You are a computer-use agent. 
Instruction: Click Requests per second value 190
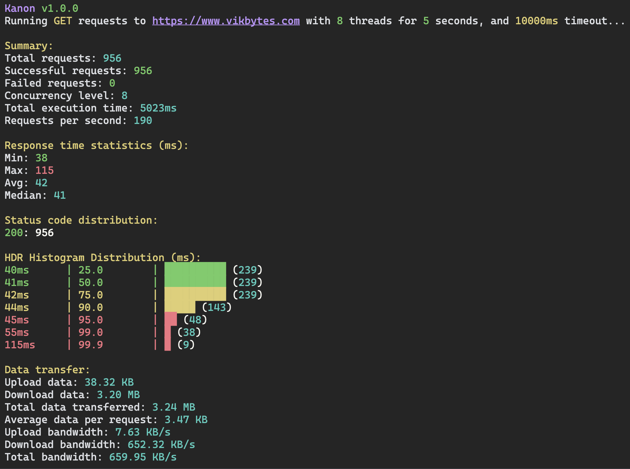point(143,121)
